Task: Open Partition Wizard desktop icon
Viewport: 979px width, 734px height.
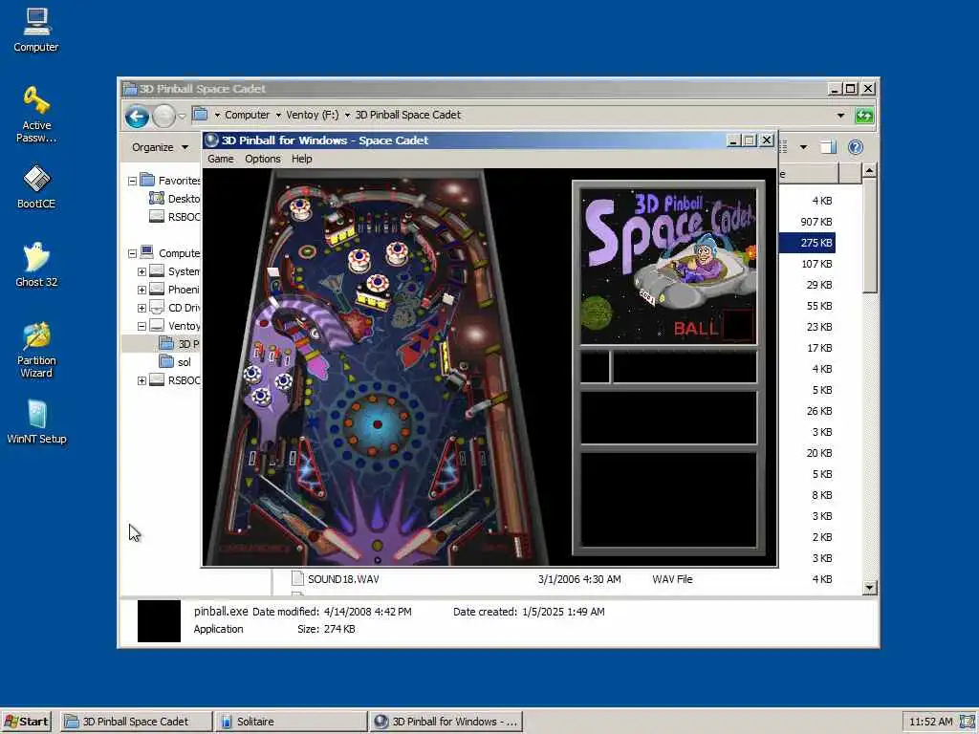Action: click(36, 350)
